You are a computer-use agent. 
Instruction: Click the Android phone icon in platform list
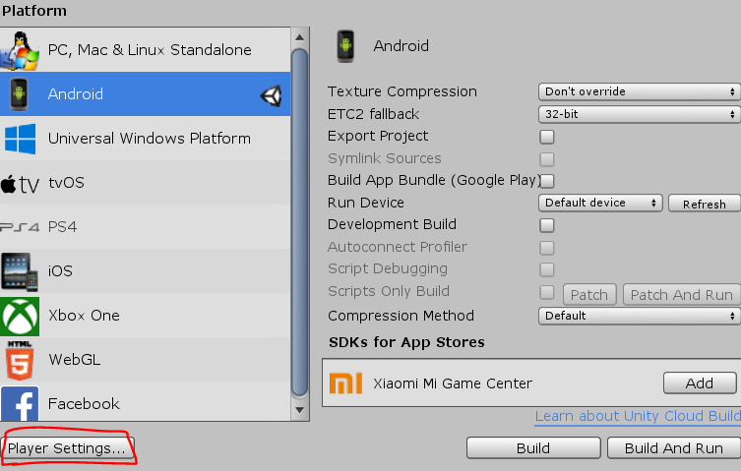(x=19, y=94)
